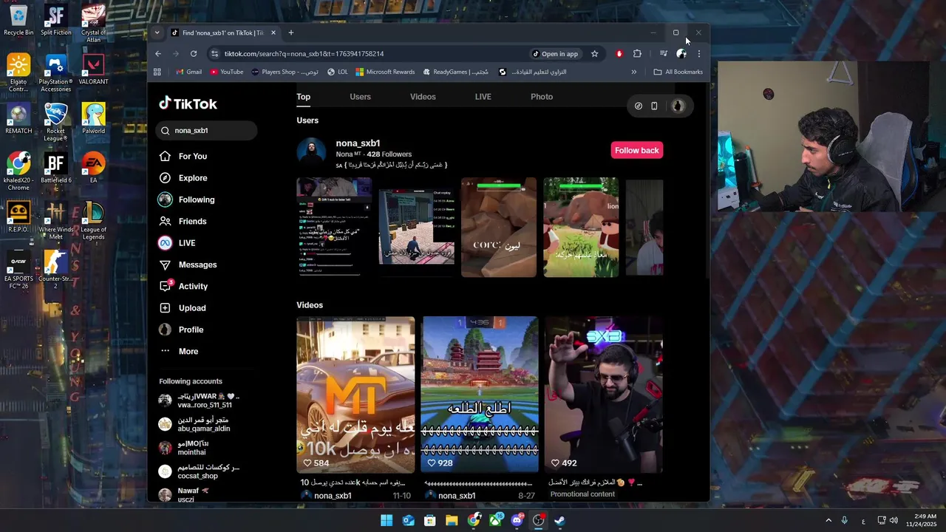Open the Microsoft Rewards bookmark
Image resolution: width=946 pixels, height=532 pixels.
[385, 72]
